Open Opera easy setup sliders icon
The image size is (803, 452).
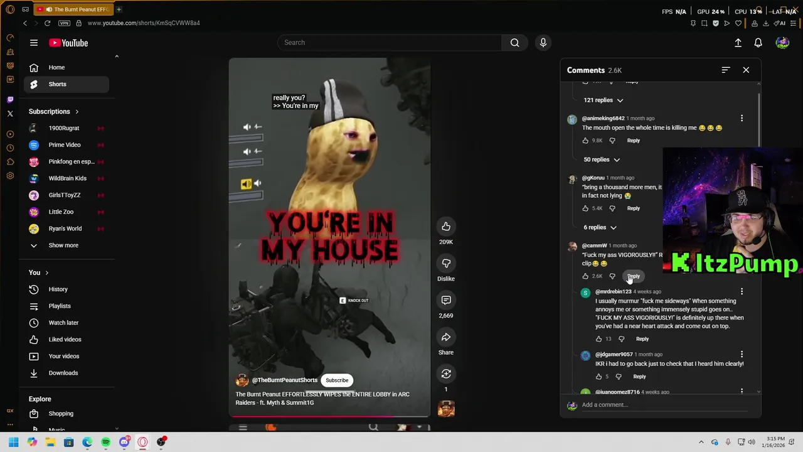[793, 23]
